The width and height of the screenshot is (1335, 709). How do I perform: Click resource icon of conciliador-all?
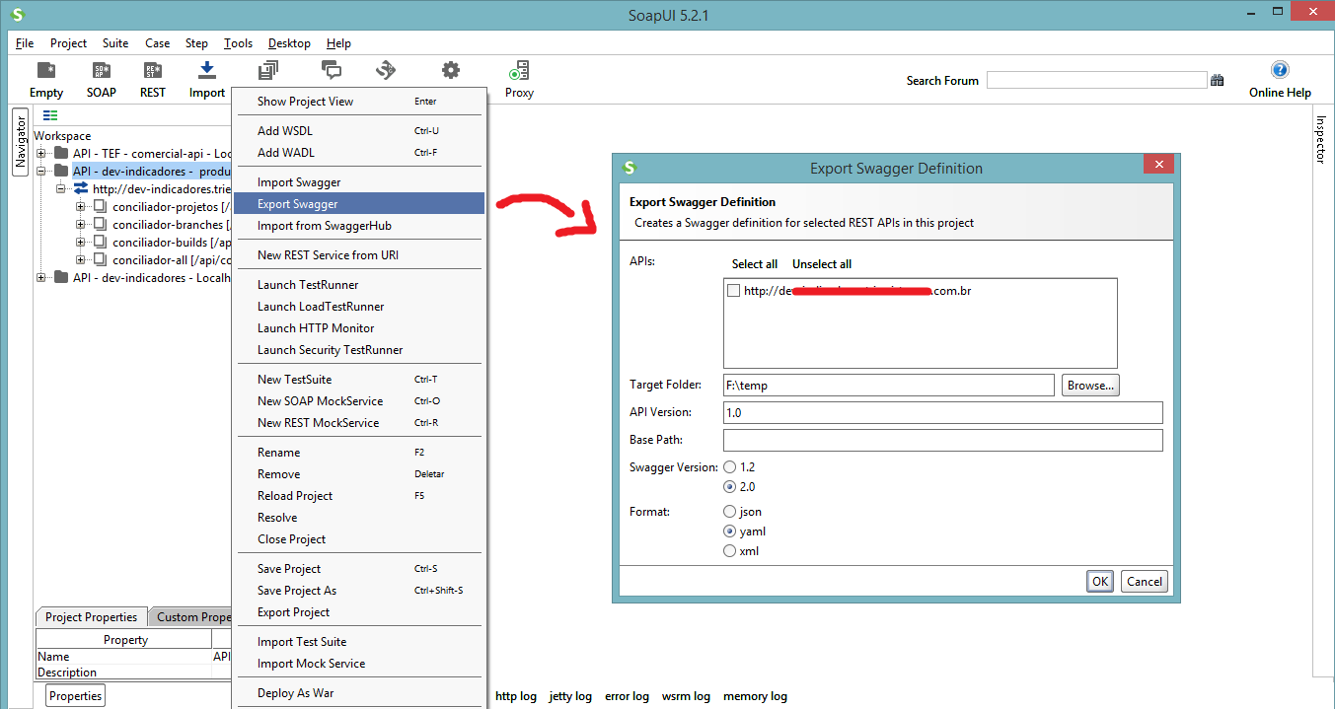[x=101, y=259]
